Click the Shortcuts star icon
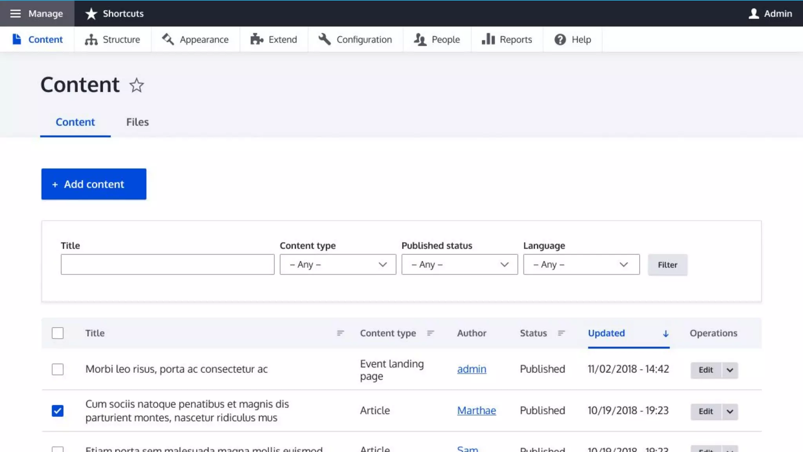This screenshot has height=452, width=803. point(91,14)
